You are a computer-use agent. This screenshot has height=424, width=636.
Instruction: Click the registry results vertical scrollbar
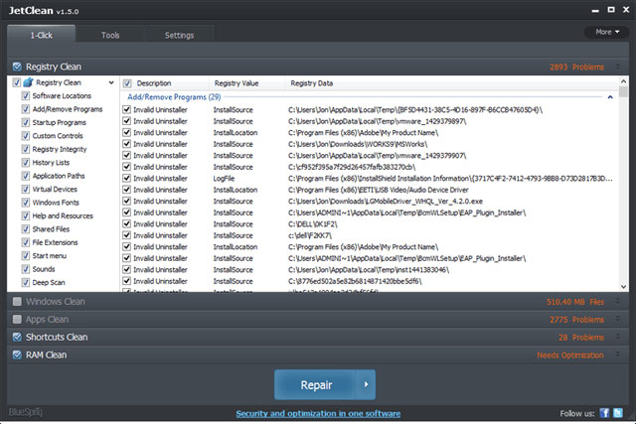[x=623, y=189]
